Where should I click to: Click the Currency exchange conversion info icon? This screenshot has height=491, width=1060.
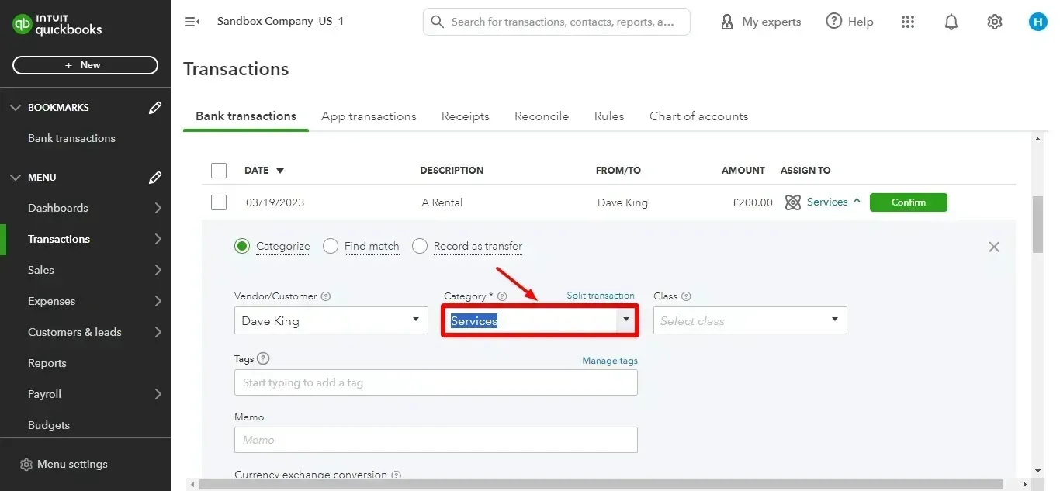pyautogui.click(x=397, y=475)
